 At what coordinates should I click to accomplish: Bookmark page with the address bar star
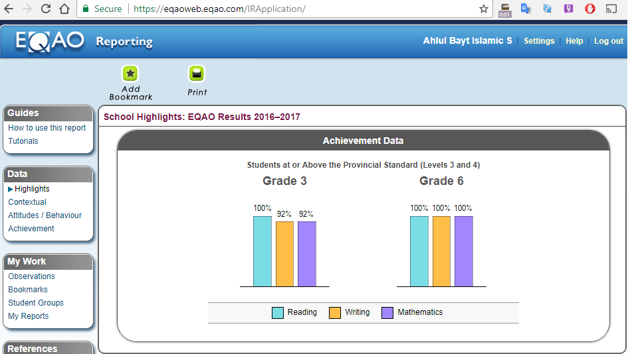pyautogui.click(x=483, y=9)
